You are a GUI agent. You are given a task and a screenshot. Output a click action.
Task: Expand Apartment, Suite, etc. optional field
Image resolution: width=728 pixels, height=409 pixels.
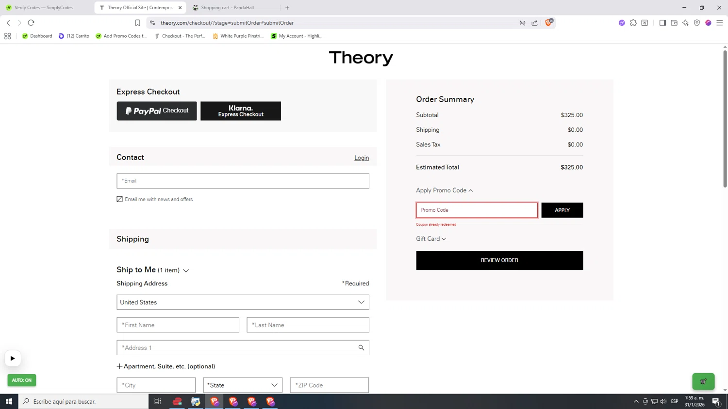pyautogui.click(x=166, y=366)
